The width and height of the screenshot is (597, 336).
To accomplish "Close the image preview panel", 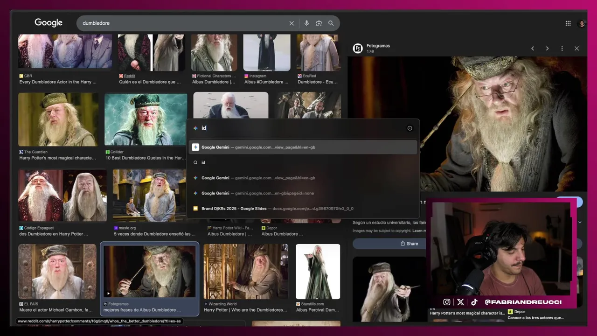I will pyautogui.click(x=576, y=49).
